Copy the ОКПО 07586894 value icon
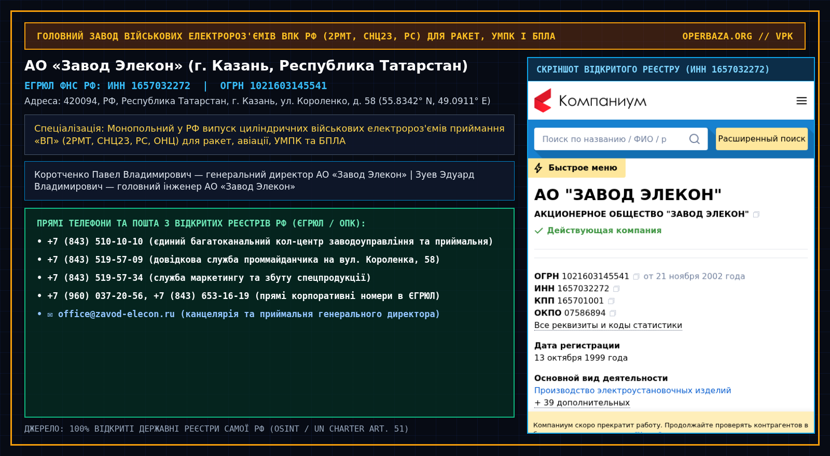The image size is (830, 456). pyautogui.click(x=613, y=313)
